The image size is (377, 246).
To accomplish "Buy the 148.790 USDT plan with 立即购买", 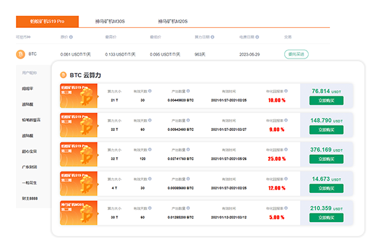I will coord(327,130).
